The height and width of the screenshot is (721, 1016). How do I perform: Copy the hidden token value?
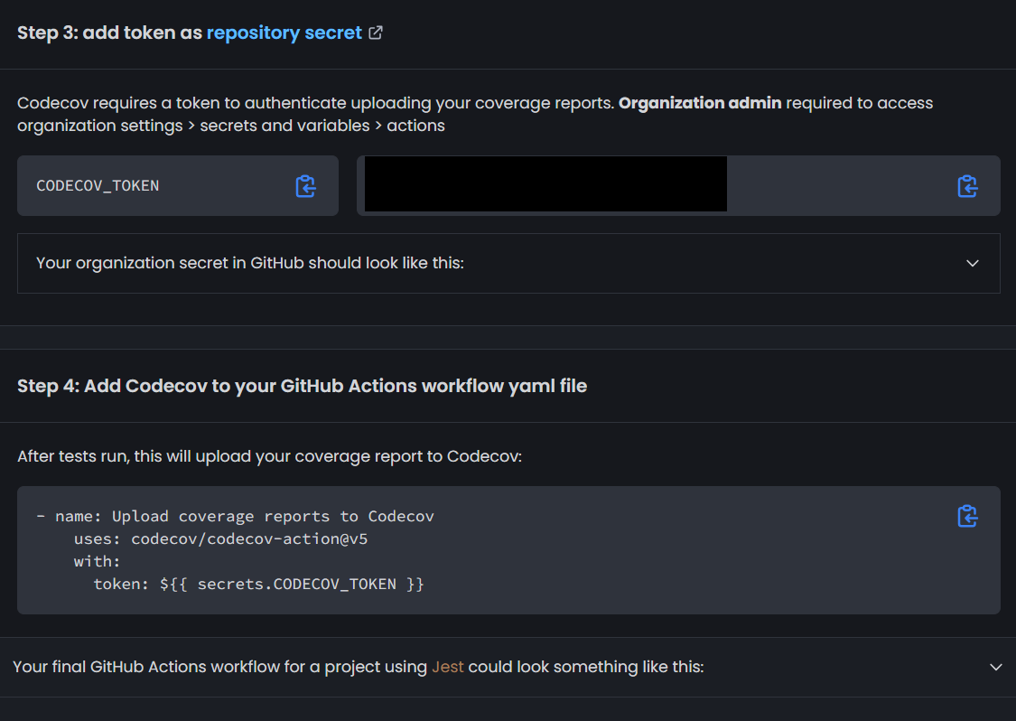point(967,186)
